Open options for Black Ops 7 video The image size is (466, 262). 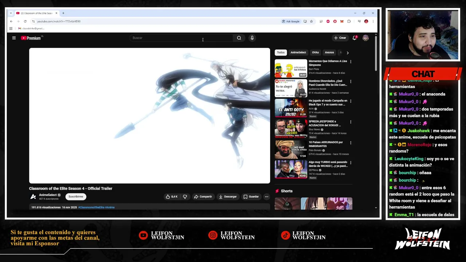pyautogui.click(x=351, y=101)
